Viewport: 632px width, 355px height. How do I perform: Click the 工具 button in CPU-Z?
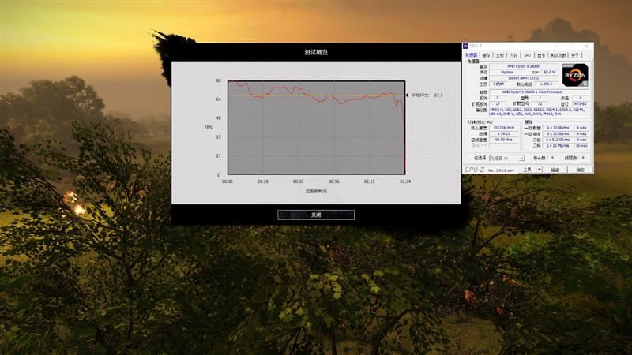pyautogui.click(x=527, y=170)
